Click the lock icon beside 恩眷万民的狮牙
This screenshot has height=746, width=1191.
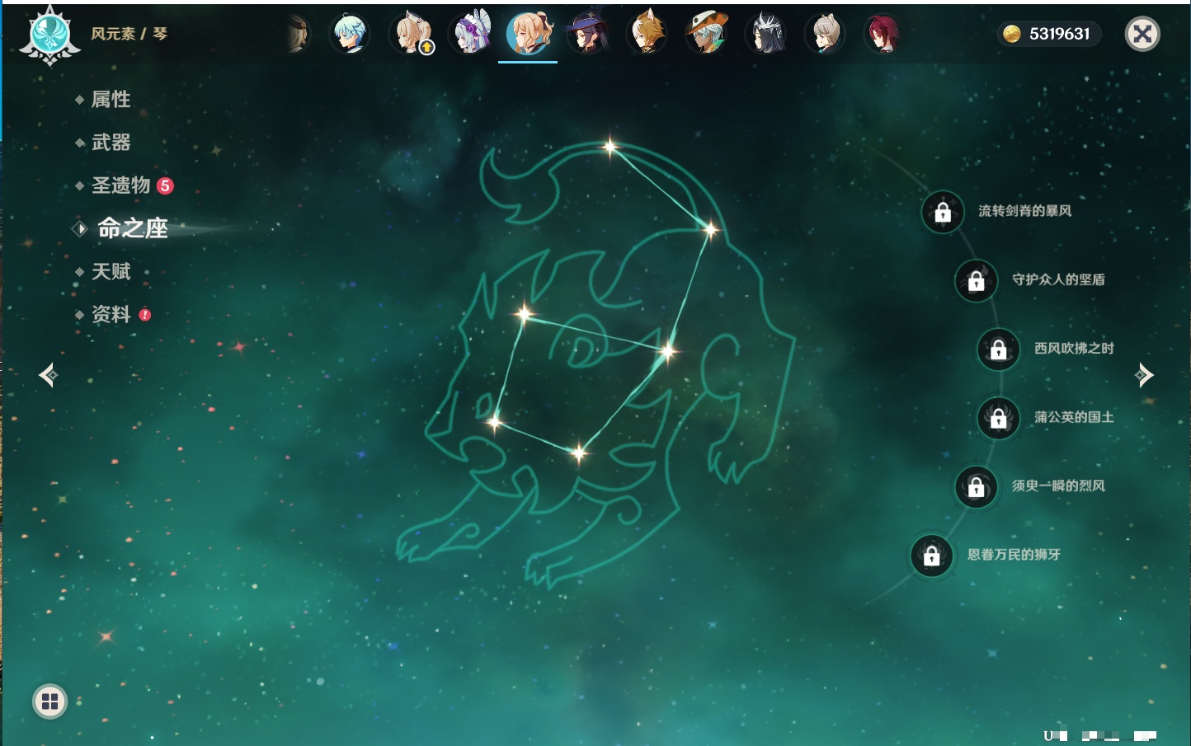[932, 556]
